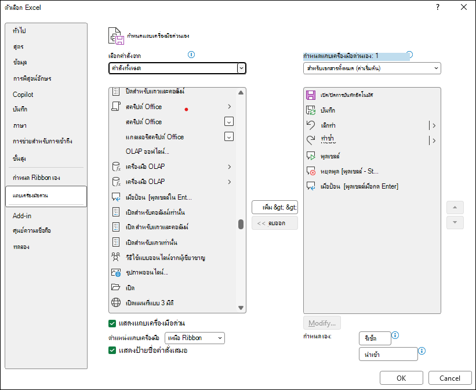Image resolution: width=476 pixels, height=390 pixels.
Task: Click the Office Scripts scroll icon
Action: click(116, 106)
